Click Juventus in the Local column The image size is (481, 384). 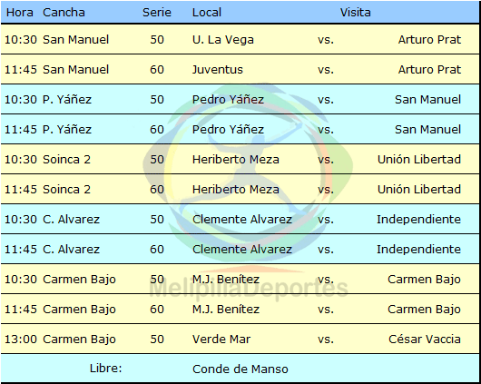tap(218, 70)
